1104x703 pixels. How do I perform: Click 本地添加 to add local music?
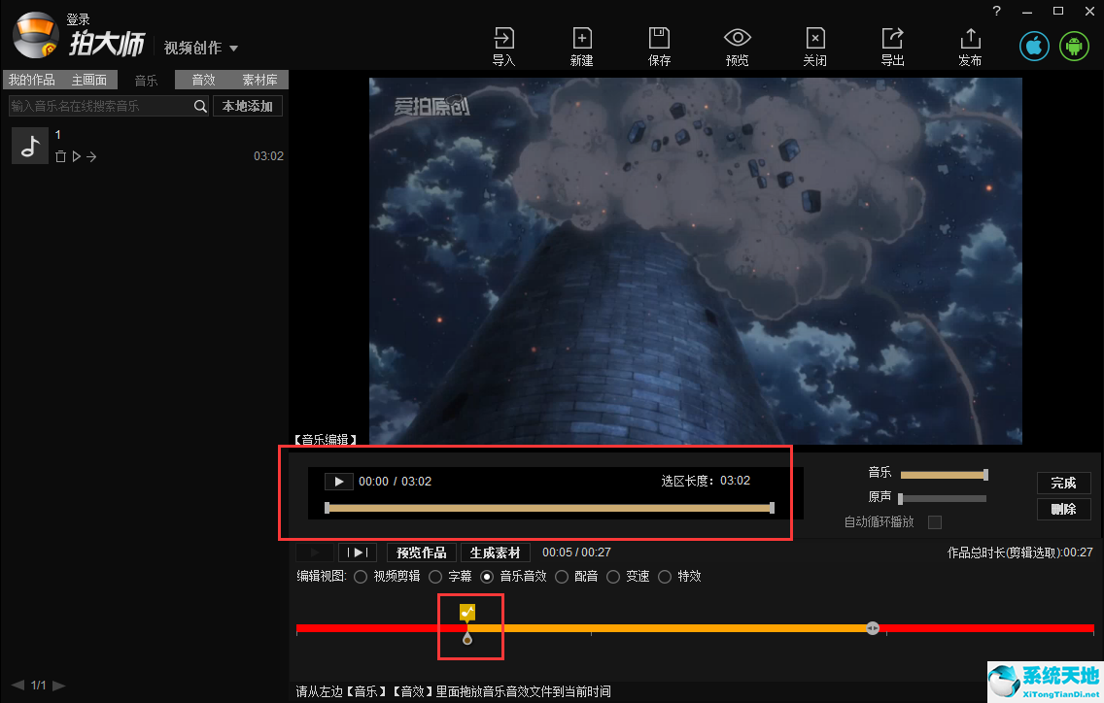(x=247, y=106)
